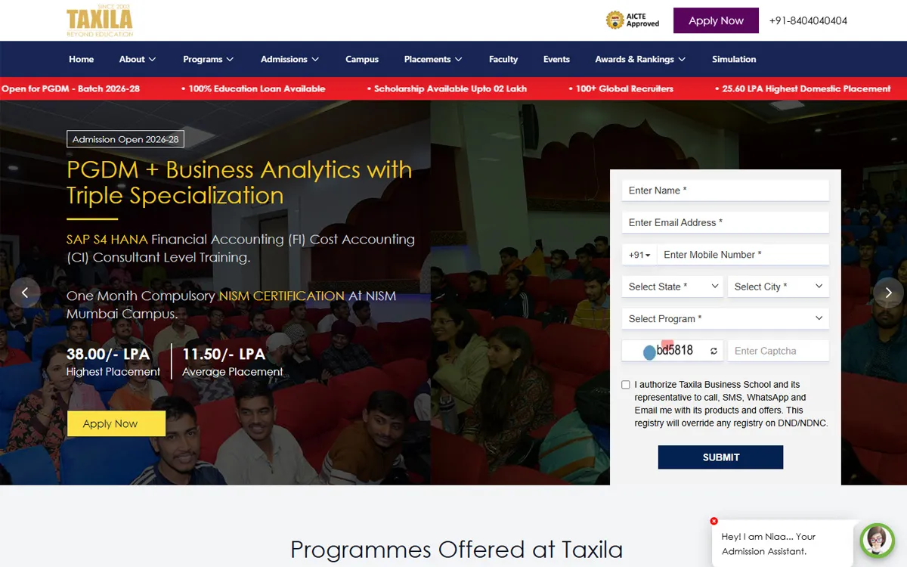Viewport: 907px width, 567px height.
Task: Refresh the captcha code
Action: [x=714, y=351]
